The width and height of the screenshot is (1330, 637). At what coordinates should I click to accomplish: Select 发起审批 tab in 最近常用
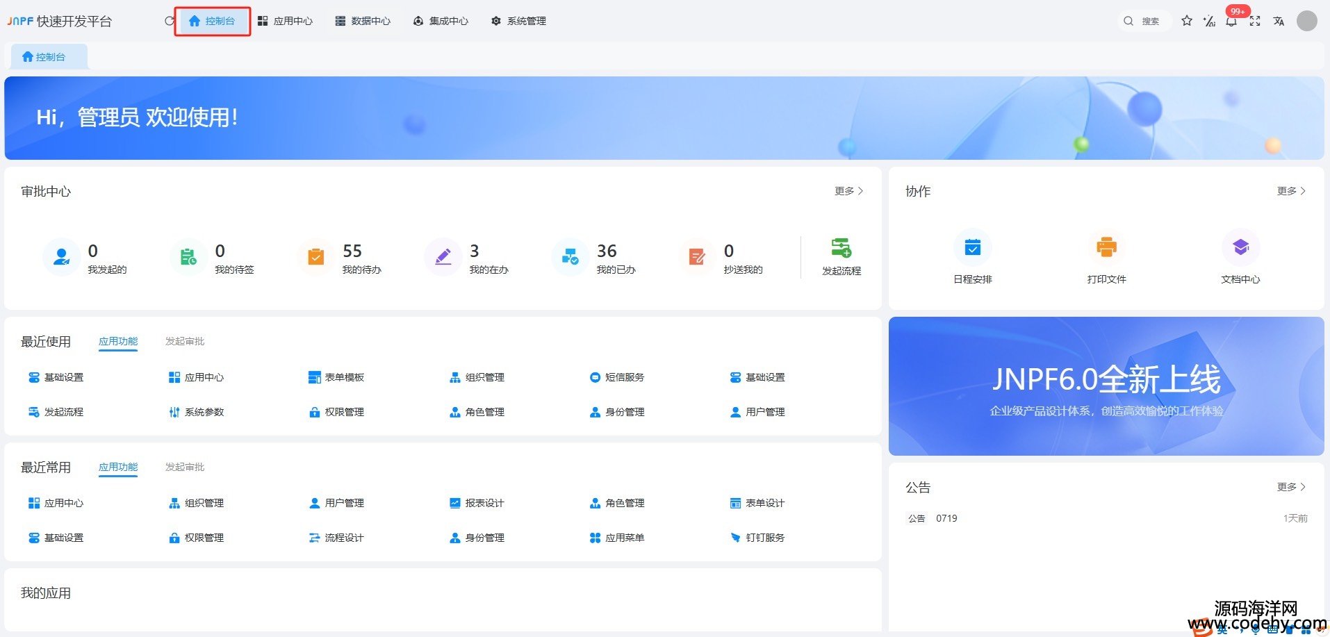185,468
